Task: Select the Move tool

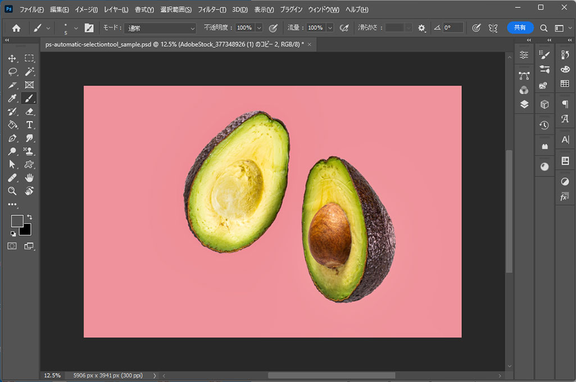Action: coord(12,58)
